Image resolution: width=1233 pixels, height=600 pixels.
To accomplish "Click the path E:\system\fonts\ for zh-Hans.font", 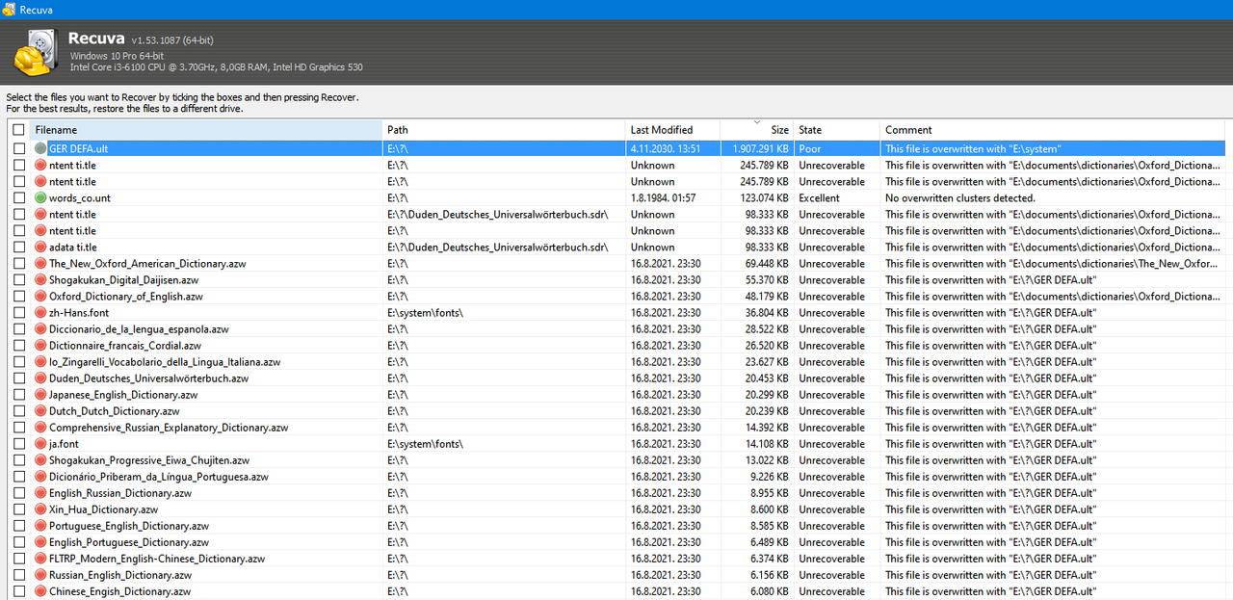I will tap(425, 313).
